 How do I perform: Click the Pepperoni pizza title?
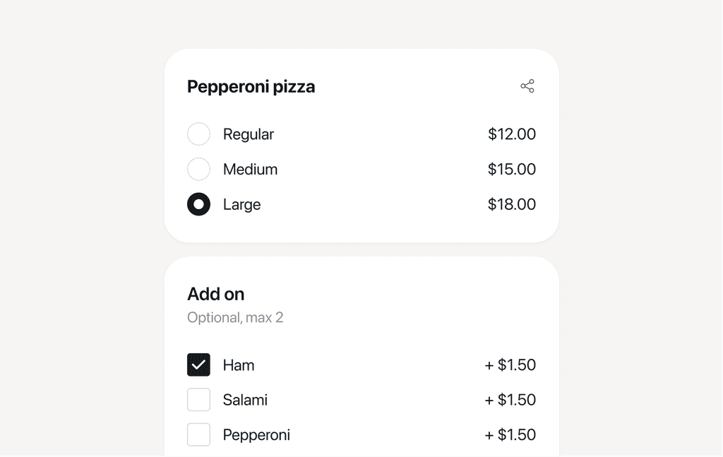click(x=251, y=86)
